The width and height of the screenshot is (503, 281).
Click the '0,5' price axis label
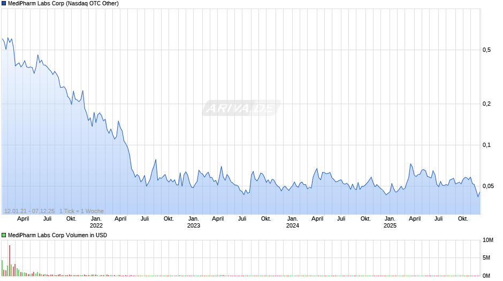[486, 50]
